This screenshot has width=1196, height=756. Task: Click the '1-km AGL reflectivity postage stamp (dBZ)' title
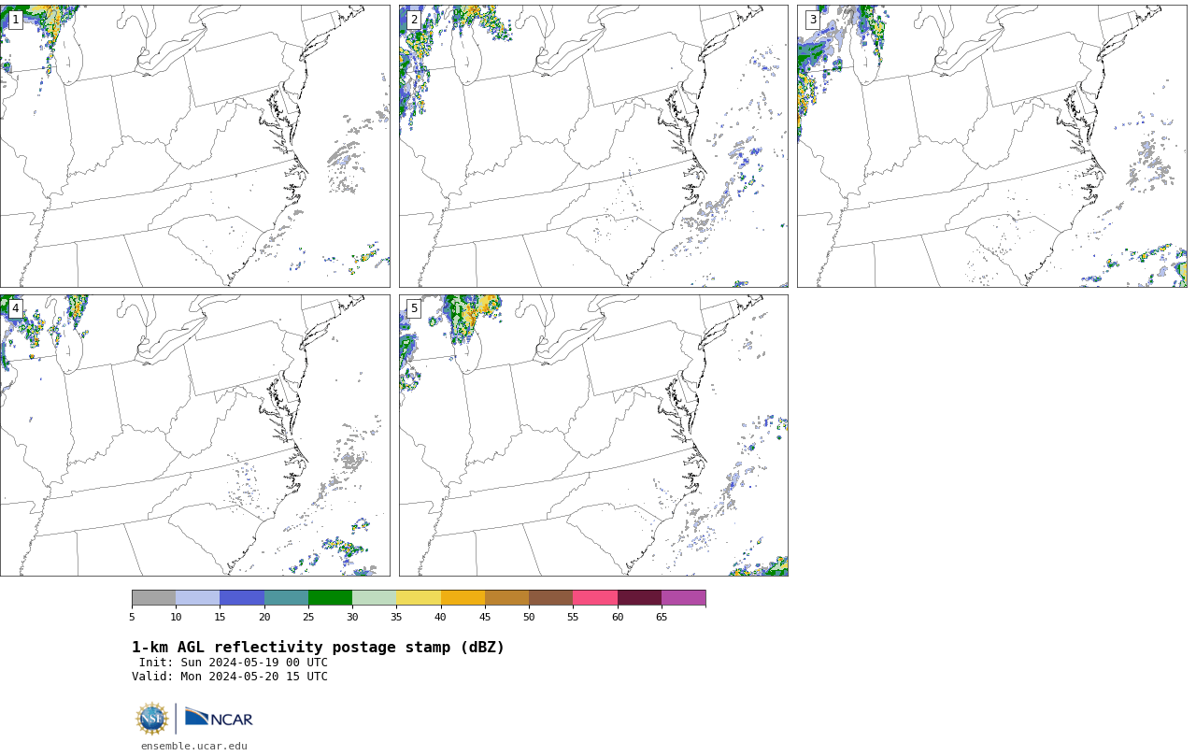[x=318, y=648]
